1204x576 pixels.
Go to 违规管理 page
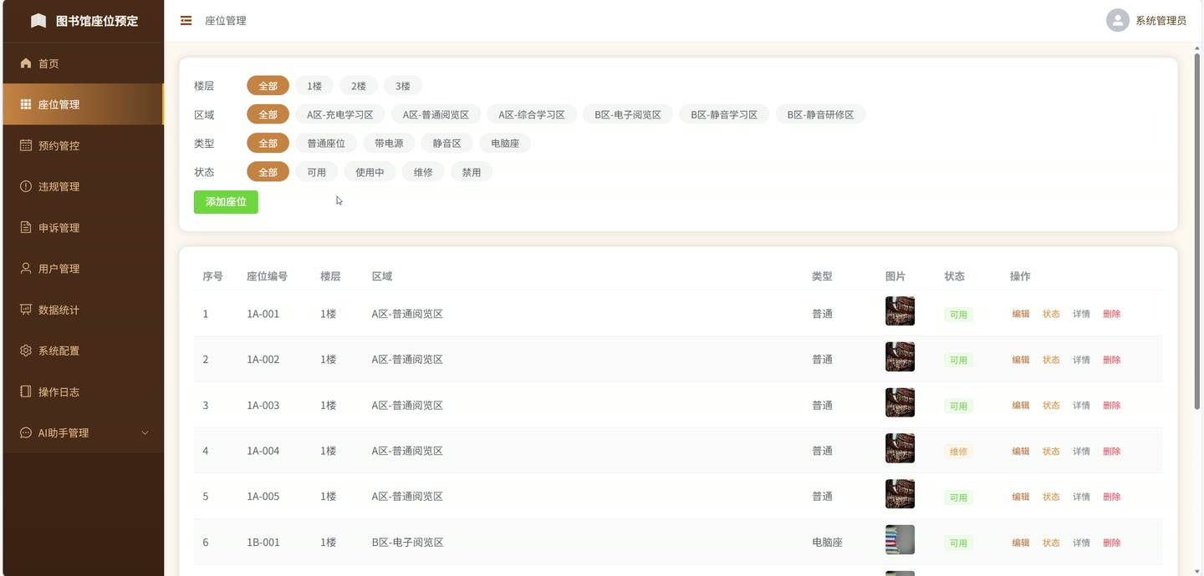pos(84,186)
